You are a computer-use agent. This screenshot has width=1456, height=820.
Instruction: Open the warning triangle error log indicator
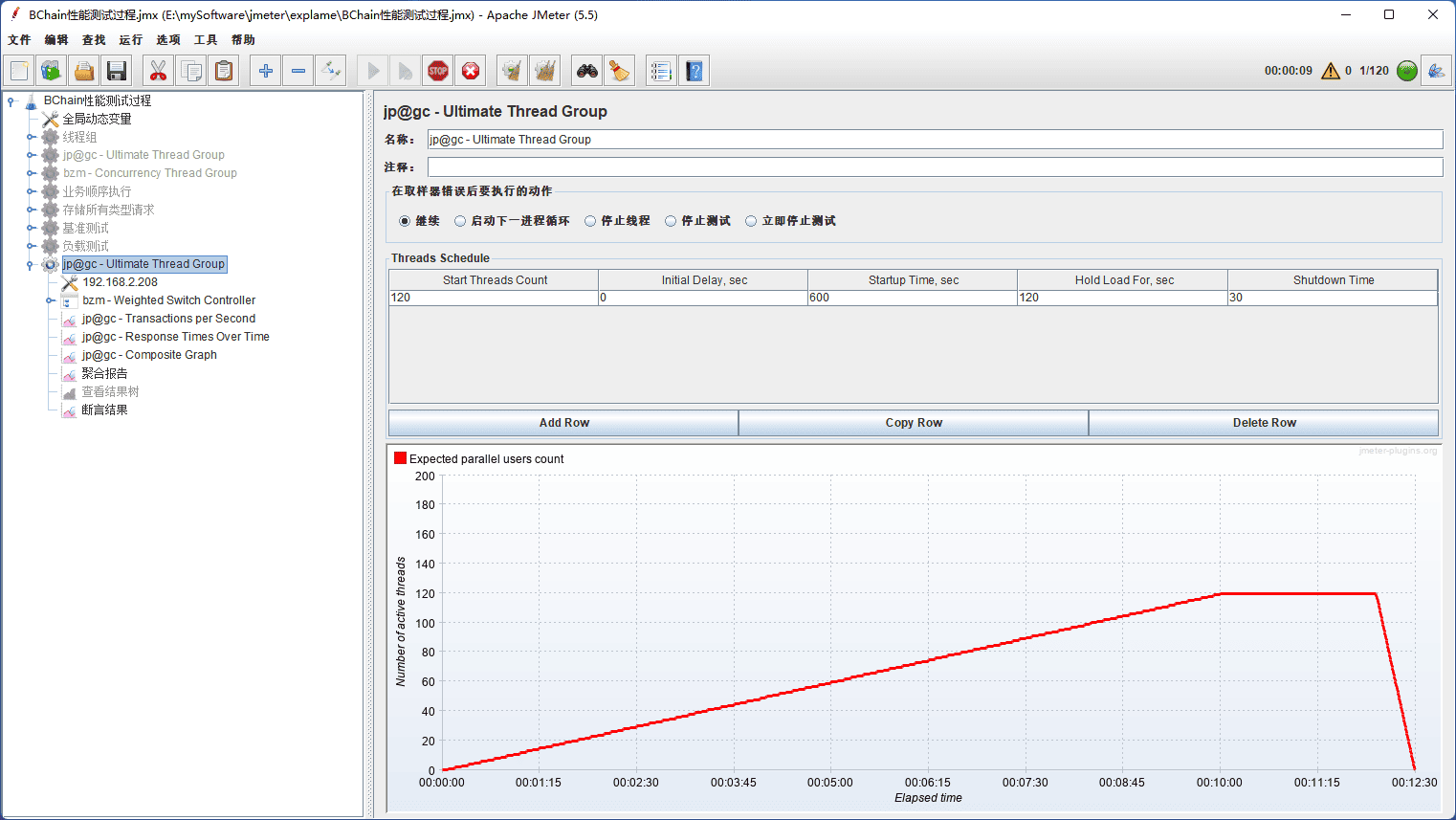click(x=1330, y=71)
